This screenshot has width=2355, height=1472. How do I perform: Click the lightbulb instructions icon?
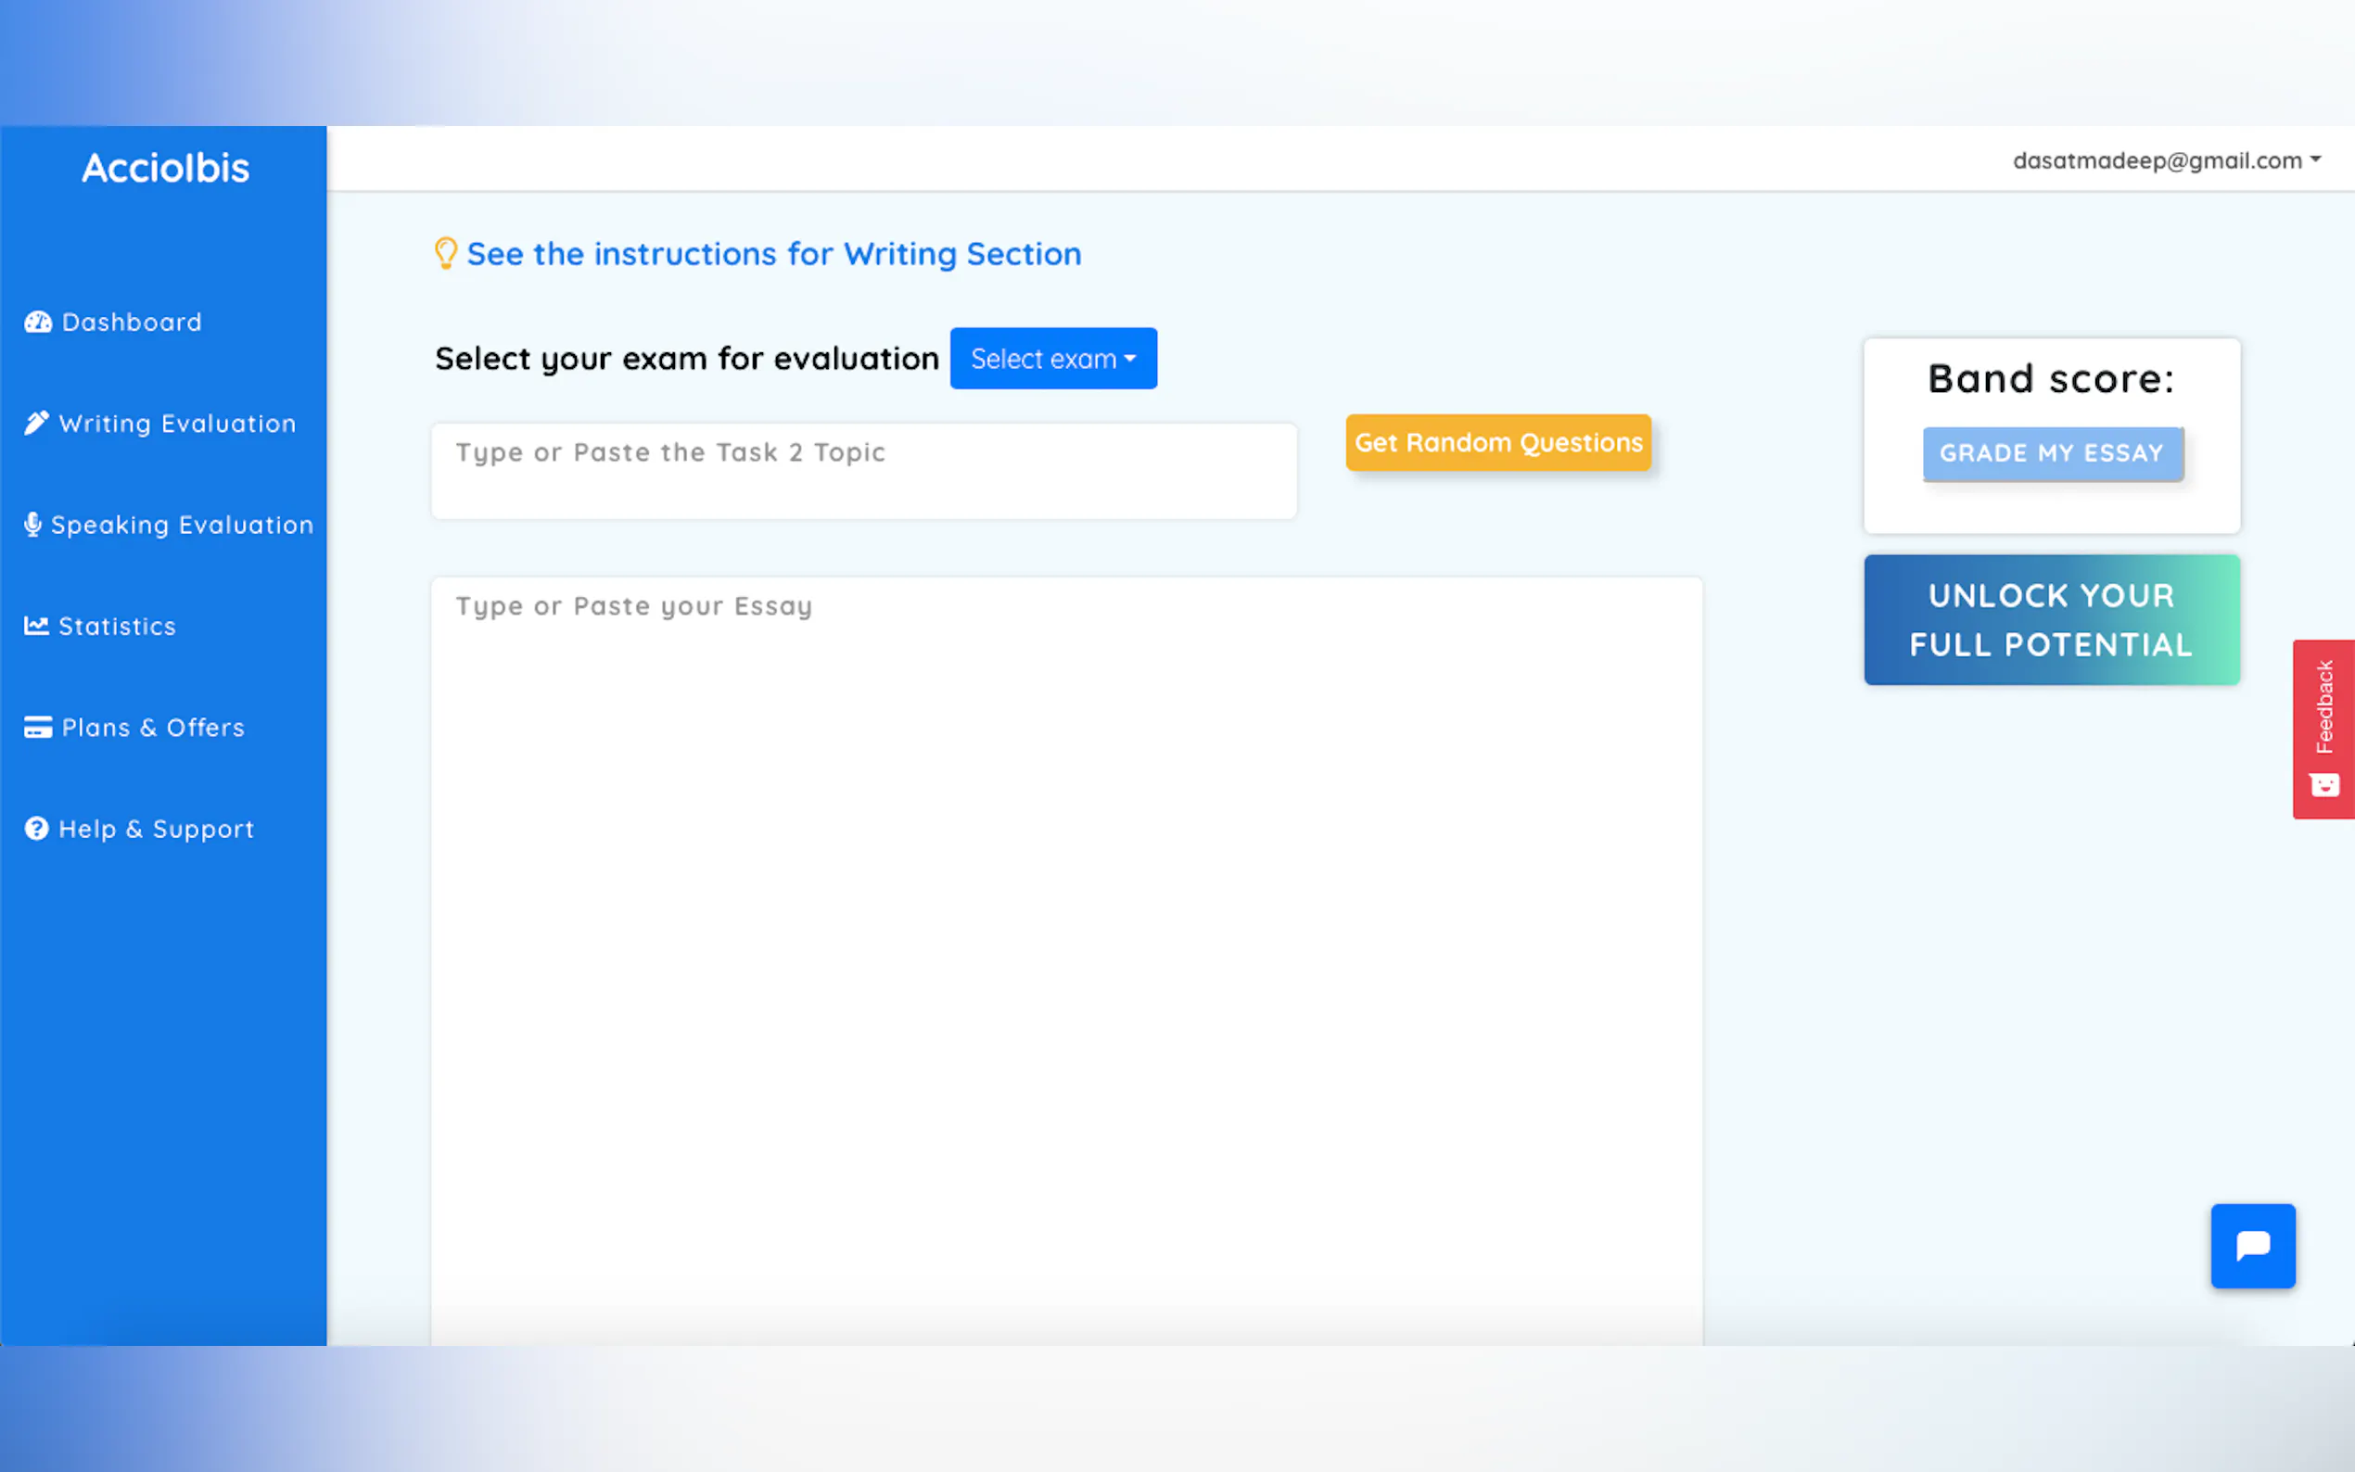point(445,253)
